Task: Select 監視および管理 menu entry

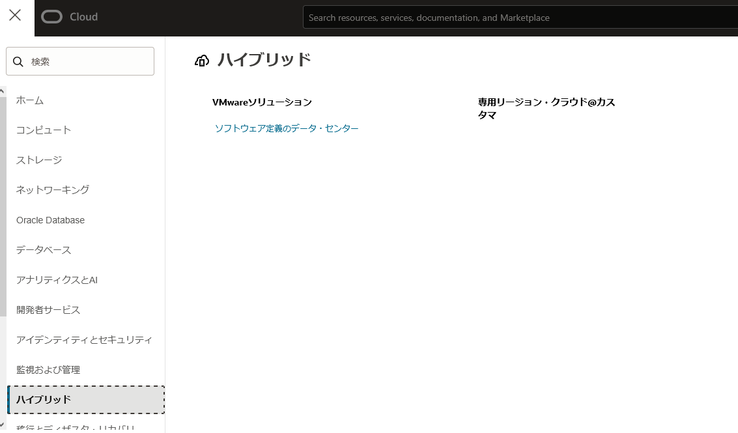Action: coord(48,370)
